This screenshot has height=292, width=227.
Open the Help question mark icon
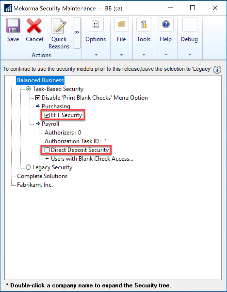pyautogui.click(x=166, y=25)
